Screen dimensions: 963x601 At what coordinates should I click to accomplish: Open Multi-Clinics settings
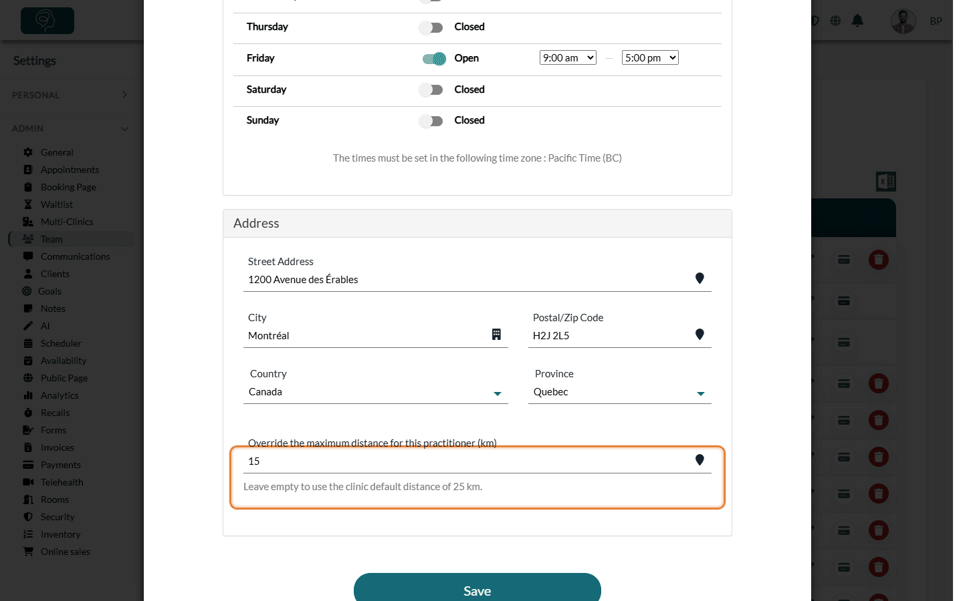[x=67, y=222]
